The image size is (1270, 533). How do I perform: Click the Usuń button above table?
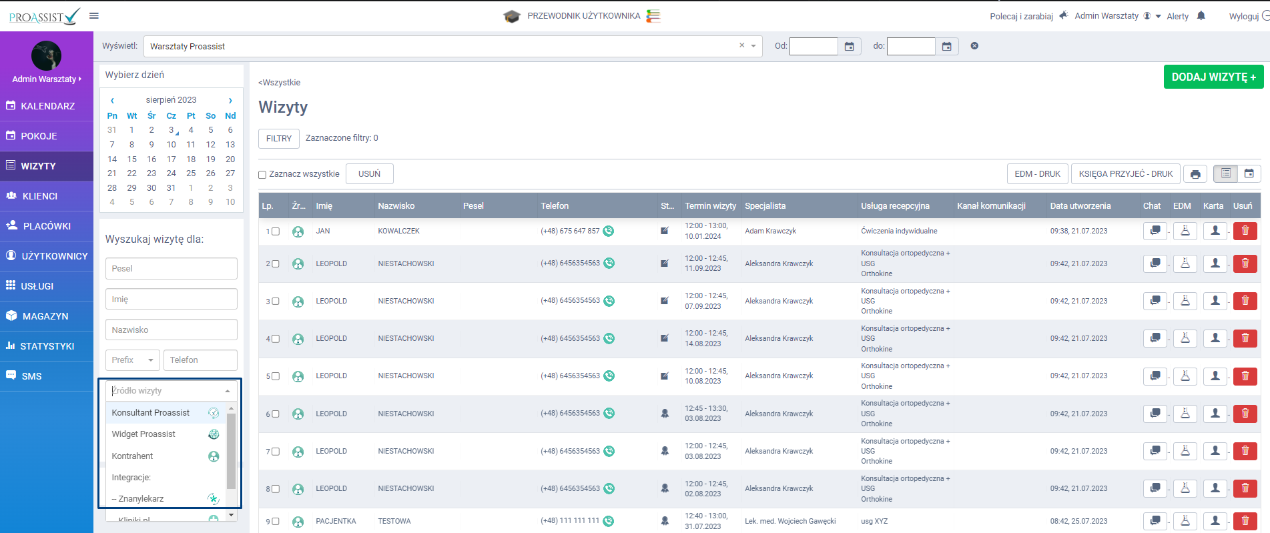(370, 174)
